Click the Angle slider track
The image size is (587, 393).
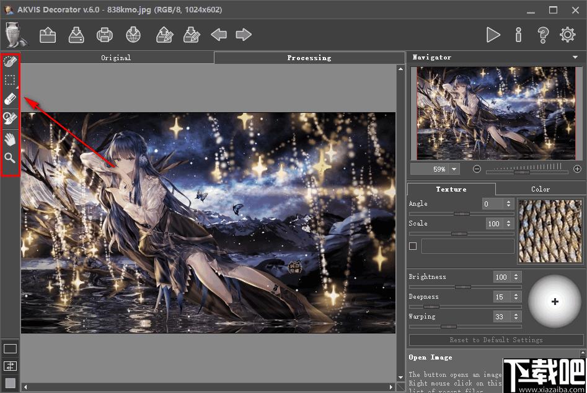[x=462, y=214]
